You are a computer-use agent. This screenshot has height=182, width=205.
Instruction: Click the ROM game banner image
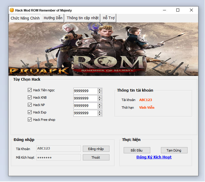point(103,49)
